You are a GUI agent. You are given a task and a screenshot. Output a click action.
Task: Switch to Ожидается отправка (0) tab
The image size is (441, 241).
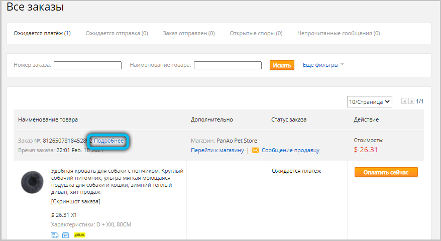[117, 34]
